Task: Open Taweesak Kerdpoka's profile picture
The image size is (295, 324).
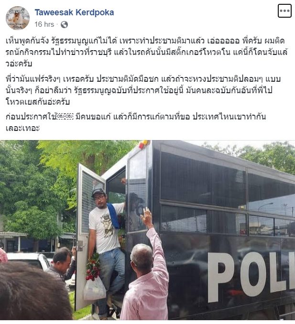Action: pos(18,18)
